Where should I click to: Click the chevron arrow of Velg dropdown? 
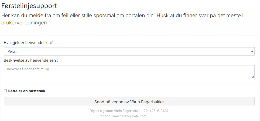tap(252, 51)
